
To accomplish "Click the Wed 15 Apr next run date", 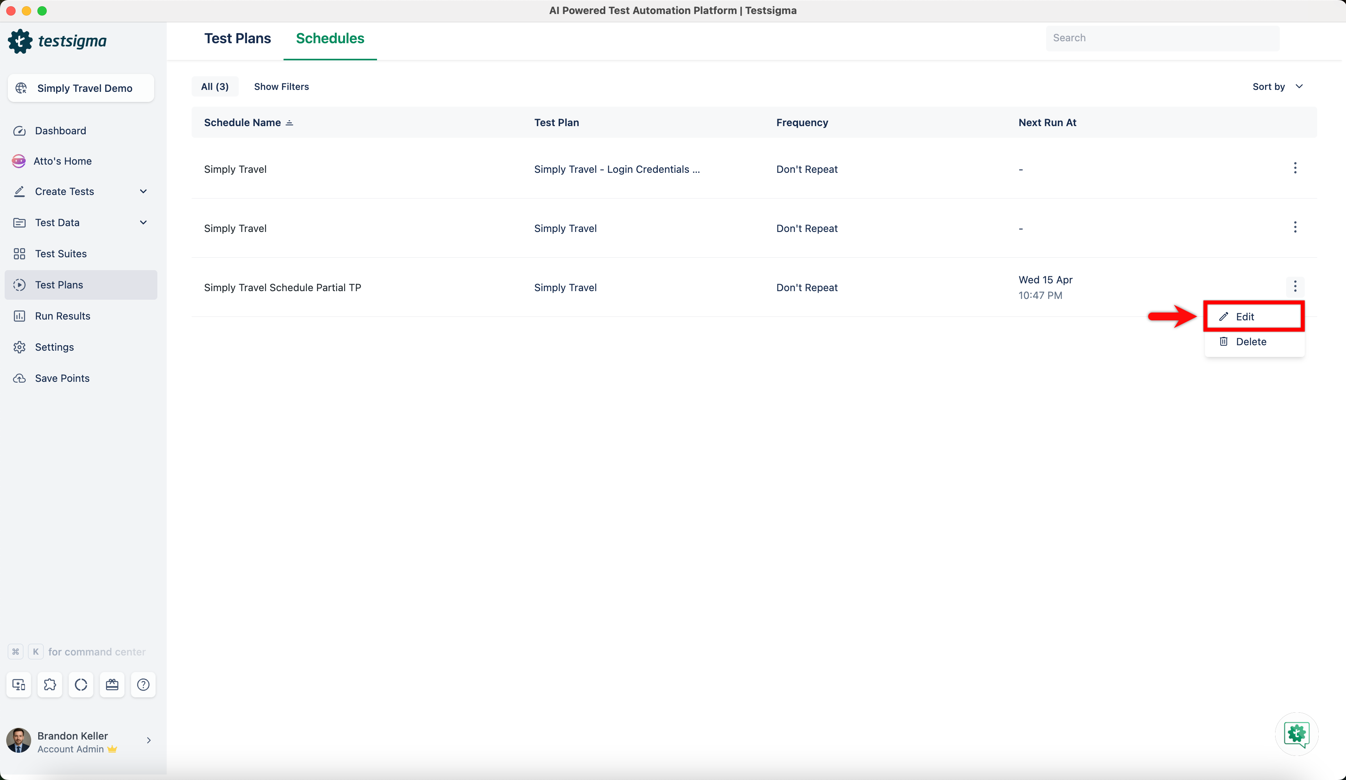I will point(1045,280).
